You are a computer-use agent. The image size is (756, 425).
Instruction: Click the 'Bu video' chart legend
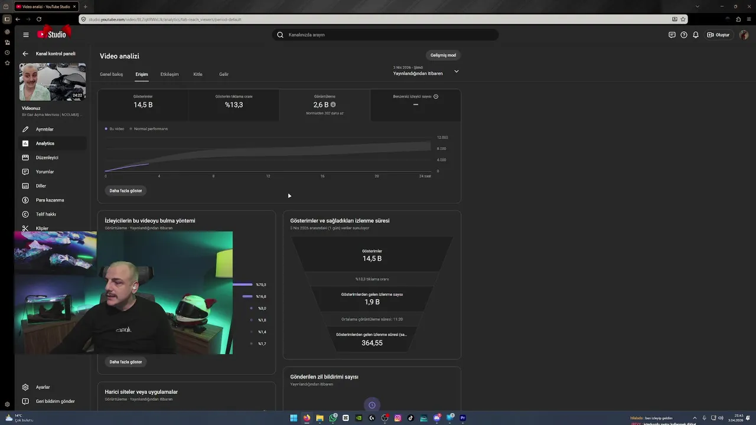115,129
